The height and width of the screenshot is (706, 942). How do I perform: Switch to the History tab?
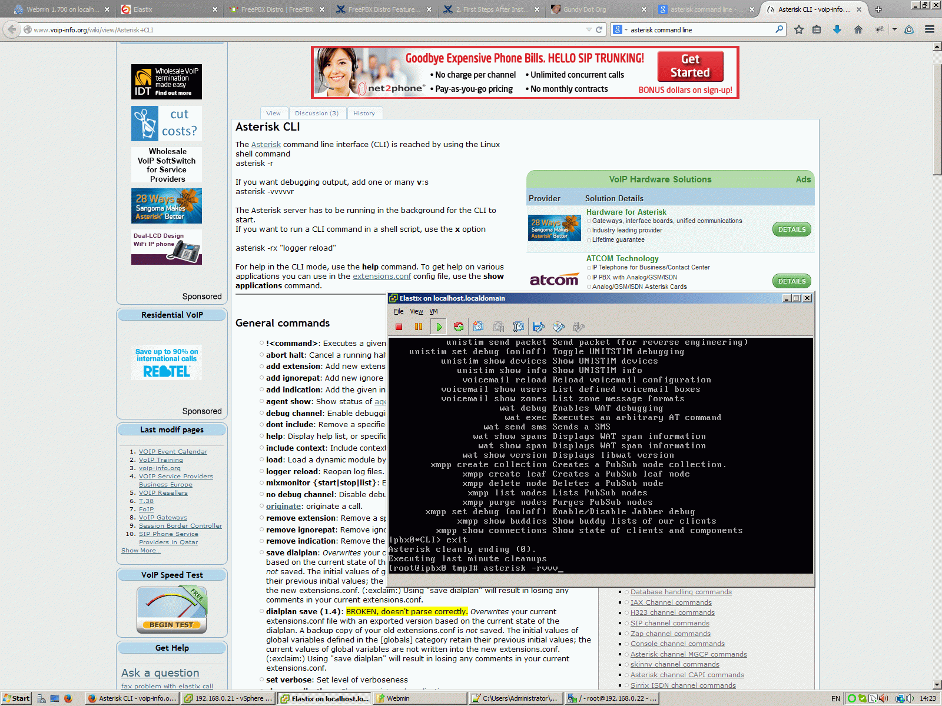(x=364, y=113)
